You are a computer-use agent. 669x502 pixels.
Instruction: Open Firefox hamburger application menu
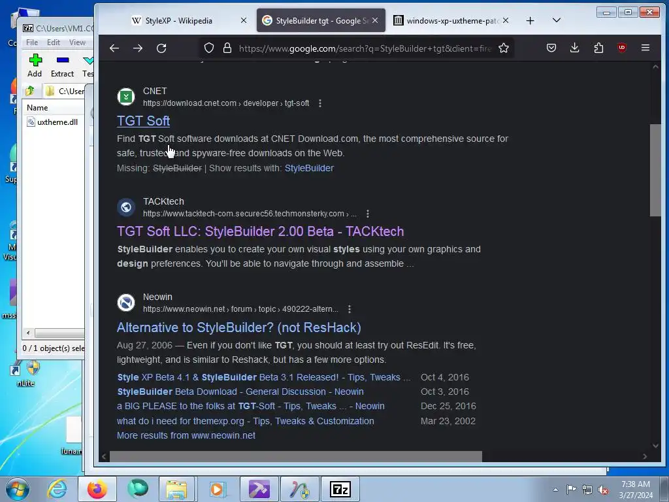coord(645,48)
